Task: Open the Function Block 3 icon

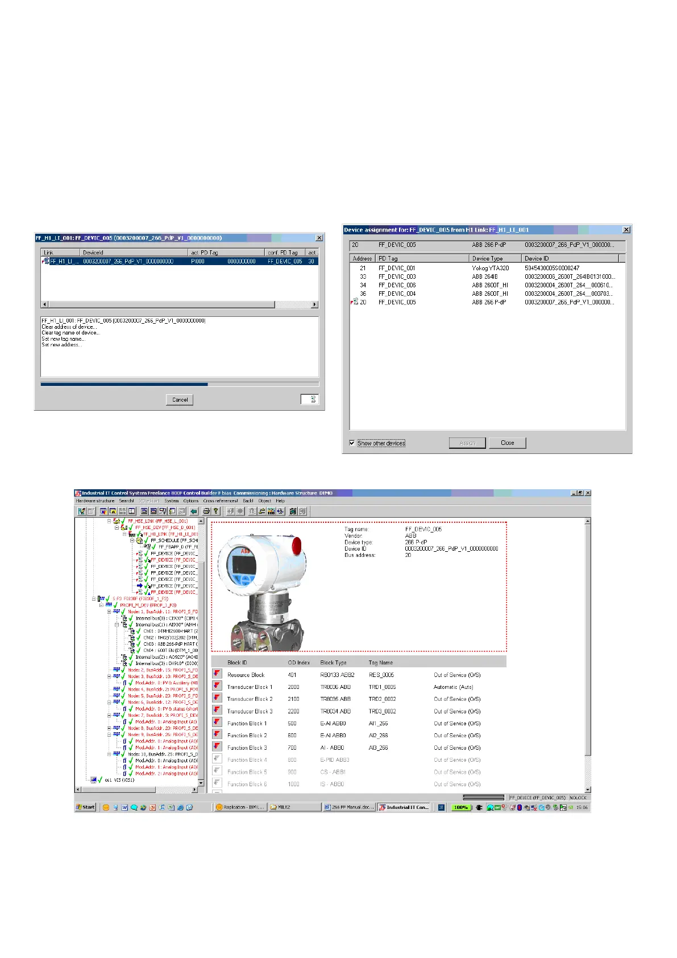Action: 217,746
